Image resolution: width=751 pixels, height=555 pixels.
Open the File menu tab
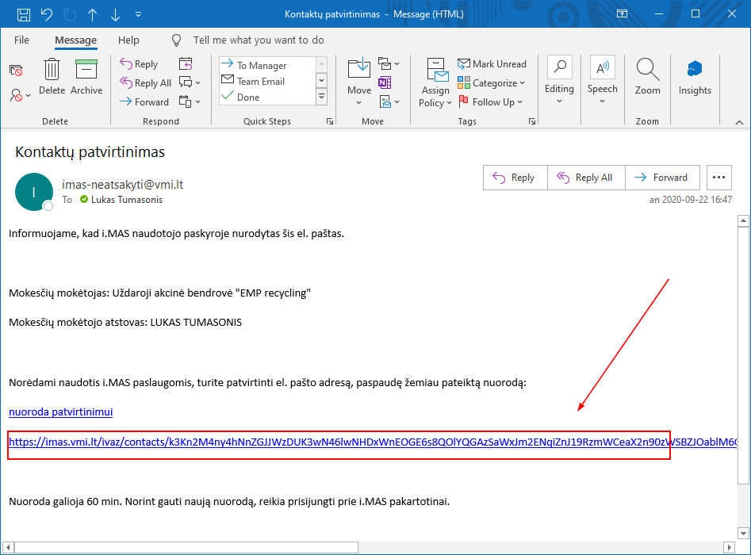click(x=21, y=40)
